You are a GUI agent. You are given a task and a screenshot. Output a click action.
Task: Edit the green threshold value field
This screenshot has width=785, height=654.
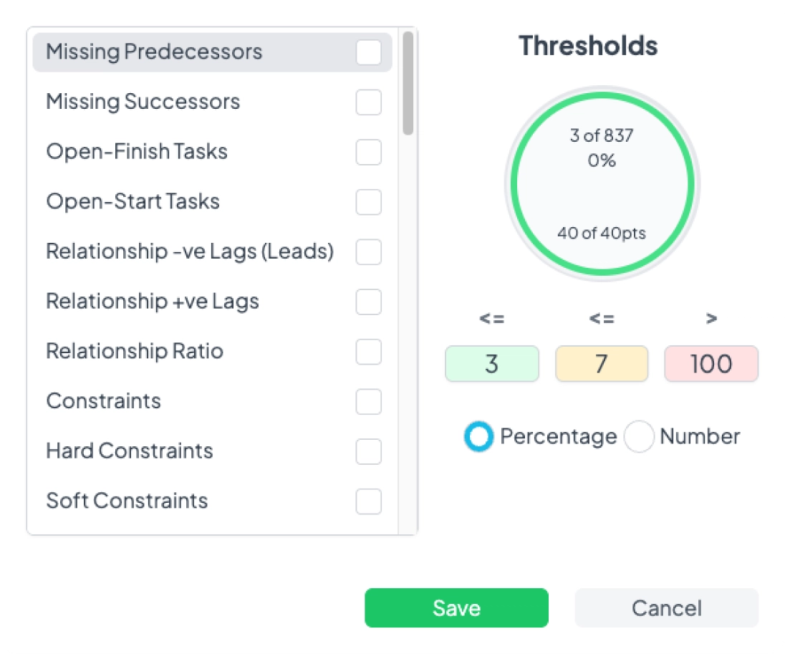pyautogui.click(x=492, y=364)
